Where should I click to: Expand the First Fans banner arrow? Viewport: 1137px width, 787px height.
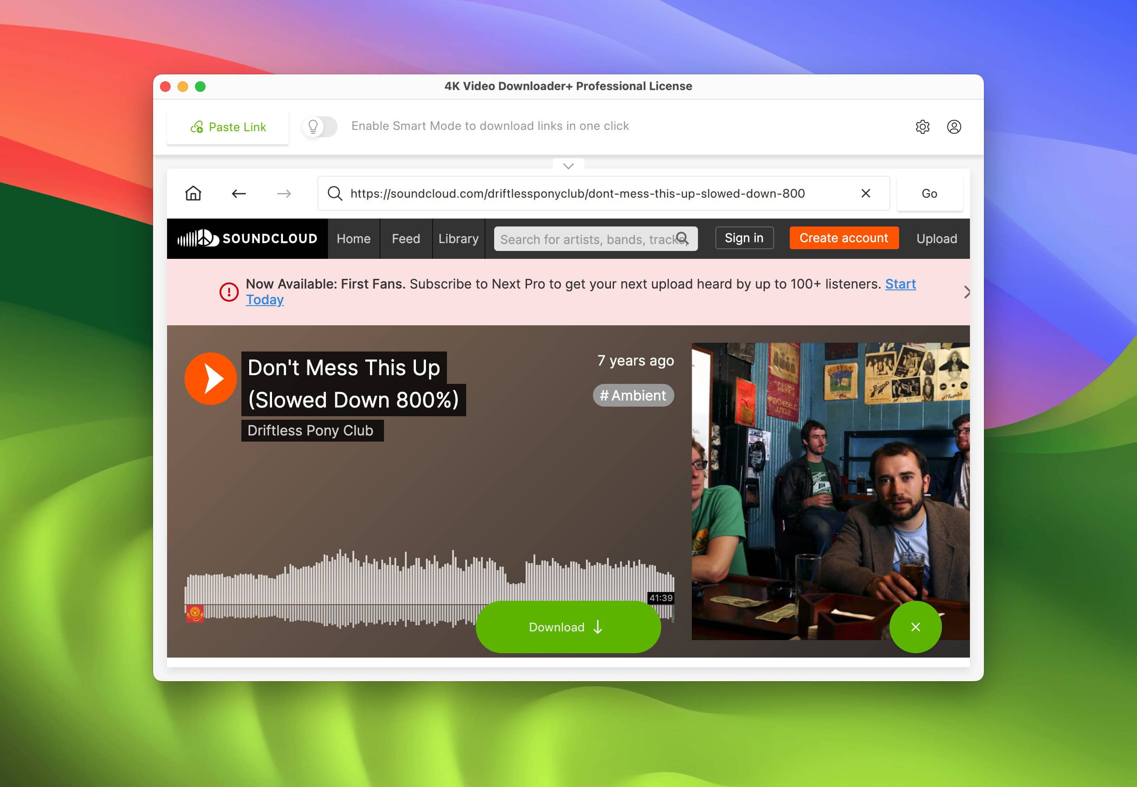click(x=966, y=292)
